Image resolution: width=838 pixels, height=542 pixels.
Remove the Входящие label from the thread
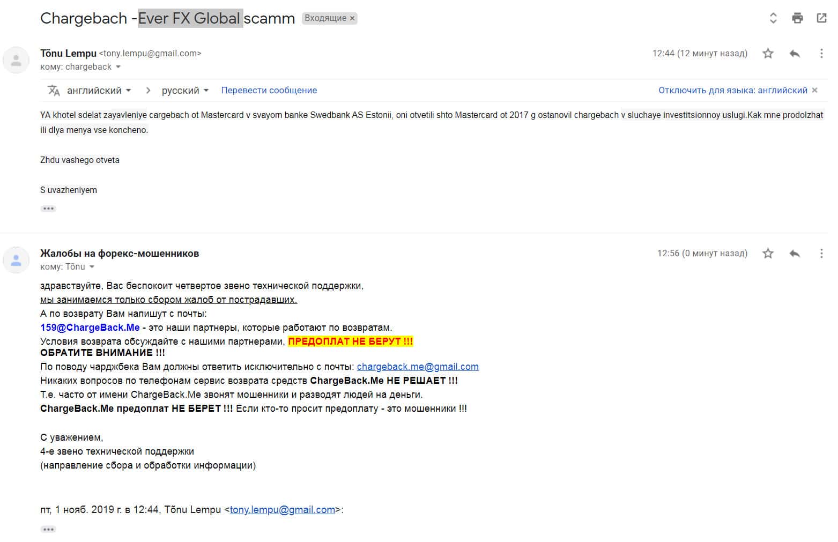(352, 18)
